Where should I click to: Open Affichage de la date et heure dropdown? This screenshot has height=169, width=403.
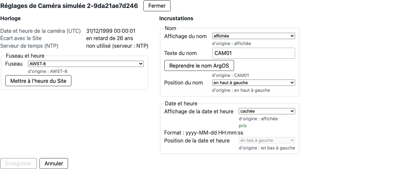[267, 111]
